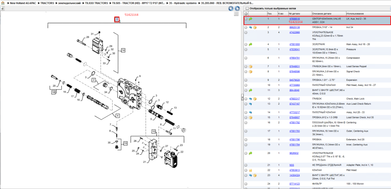This screenshot has width=391, height=189.
Task: Click the box icon in row 8 ПРУЖИНА
Action: [x=251, y=71]
